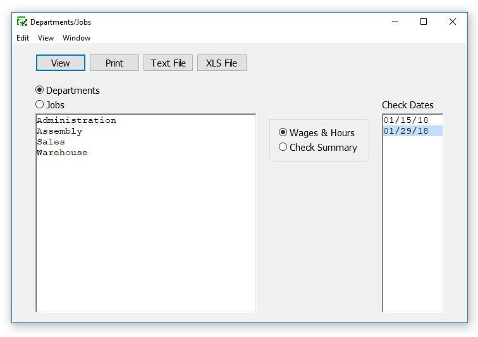
Task: Maximize the Departments/Jobs window
Action: tap(424, 22)
